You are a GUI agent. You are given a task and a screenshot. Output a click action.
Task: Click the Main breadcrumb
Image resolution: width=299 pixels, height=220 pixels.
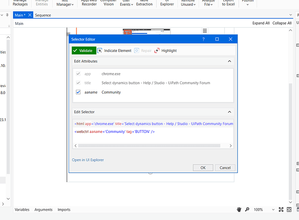19,23
